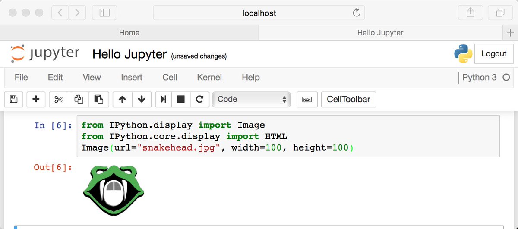Image resolution: width=518 pixels, height=229 pixels.
Task: Click the Logout button
Action: (x=494, y=54)
